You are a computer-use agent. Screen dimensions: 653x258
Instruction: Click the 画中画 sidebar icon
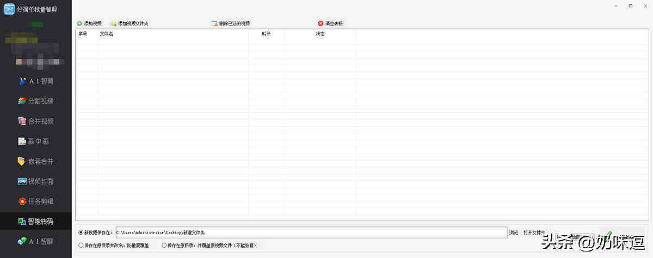[22, 141]
